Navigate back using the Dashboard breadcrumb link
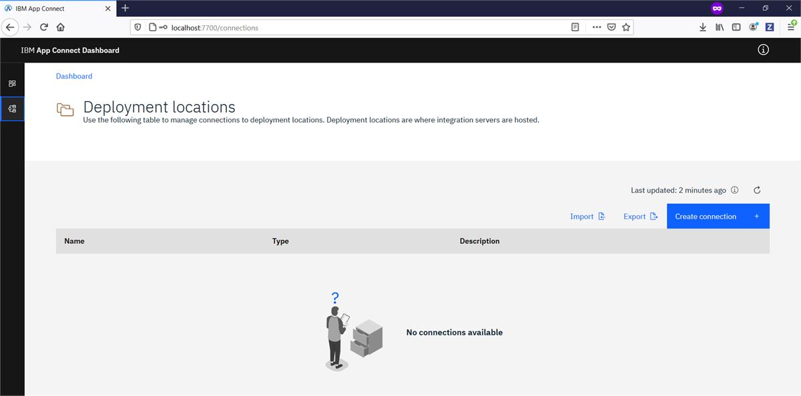The image size is (801, 396). 74,75
